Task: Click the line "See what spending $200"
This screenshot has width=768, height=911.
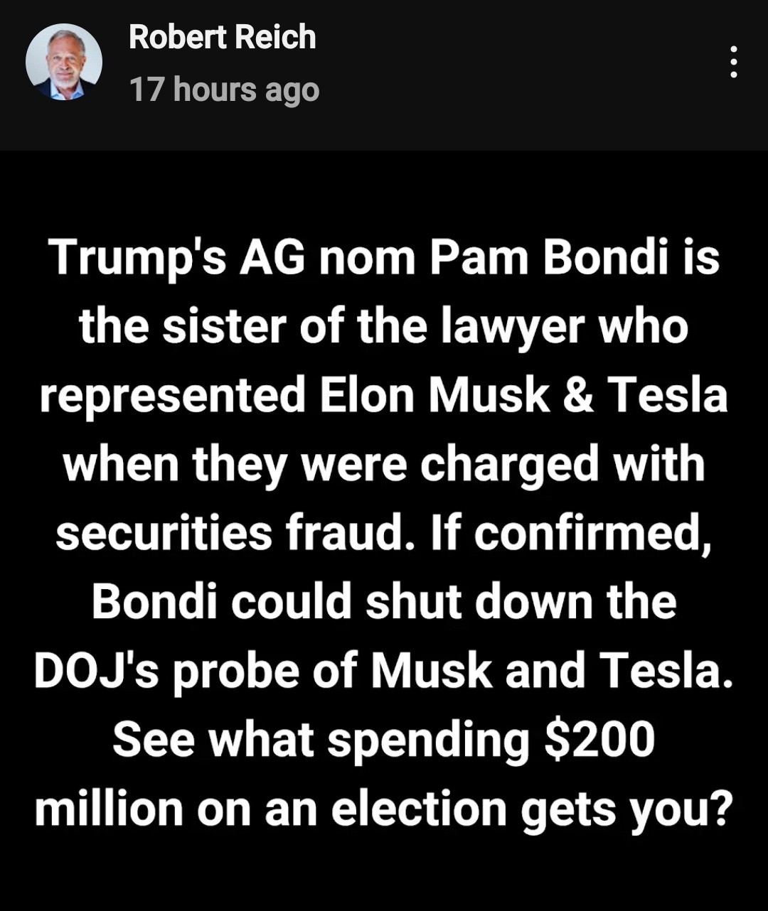Action: pos(384,740)
